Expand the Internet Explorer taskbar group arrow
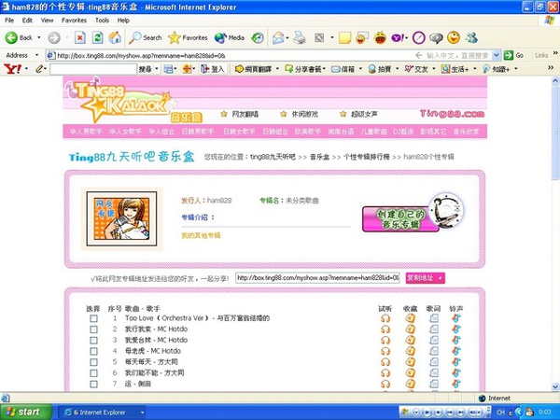This screenshot has height=420, width=560. [x=142, y=413]
